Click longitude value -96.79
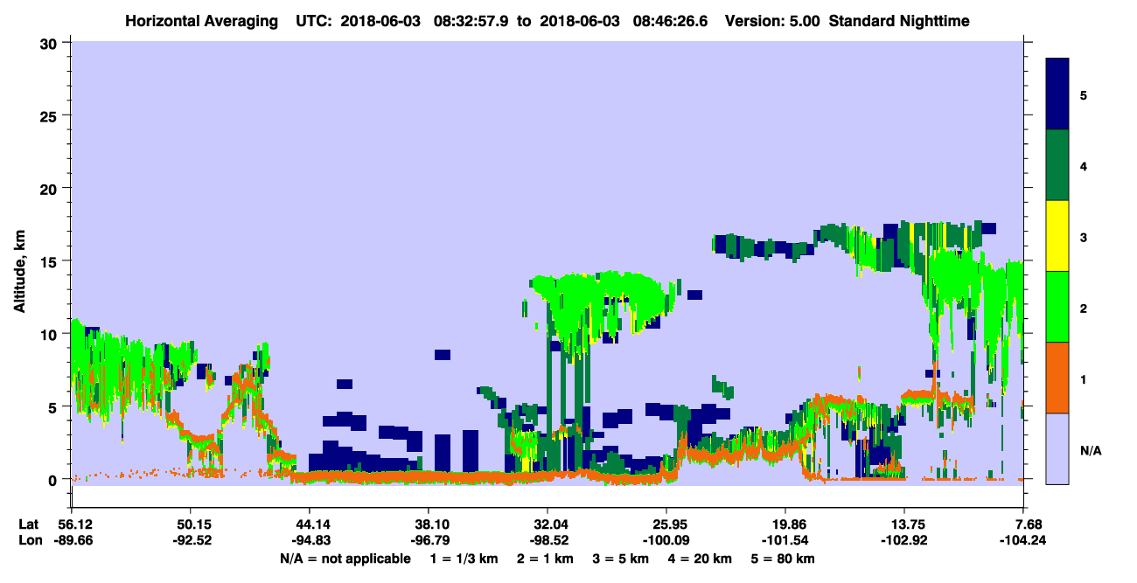The image size is (1137, 583). point(429,540)
